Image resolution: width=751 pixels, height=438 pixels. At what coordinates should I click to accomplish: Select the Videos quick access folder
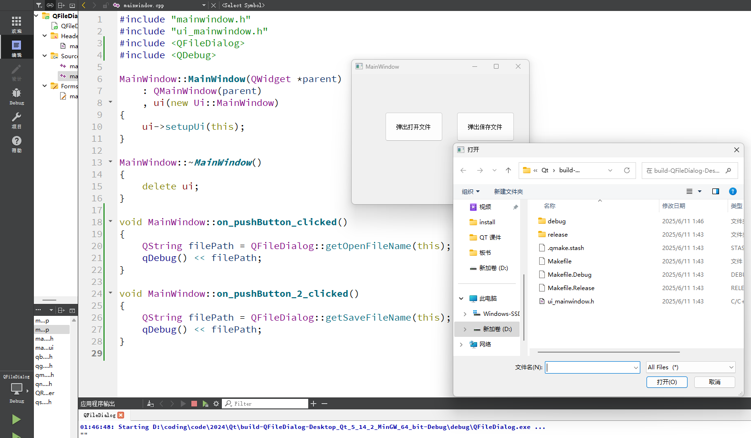coord(485,207)
